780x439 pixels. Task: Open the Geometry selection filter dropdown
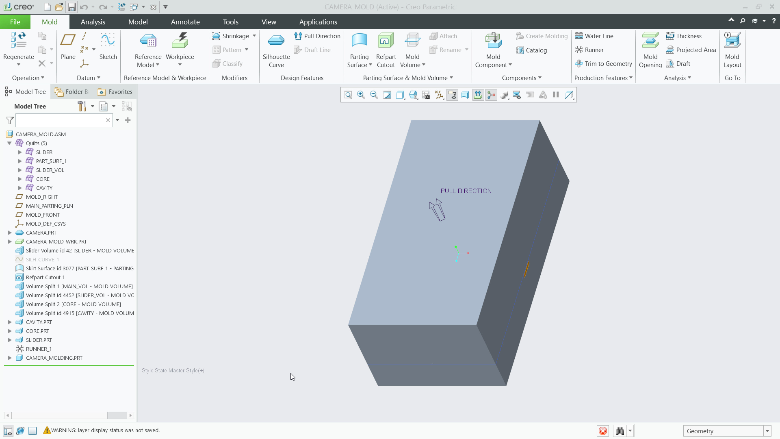pyautogui.click(x=767, y=430)
